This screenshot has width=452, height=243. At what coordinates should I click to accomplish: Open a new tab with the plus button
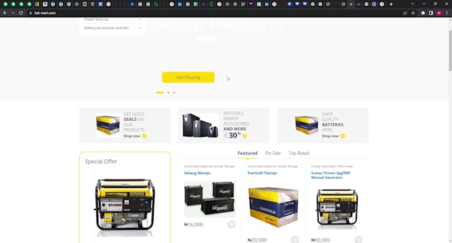point(391,5)
